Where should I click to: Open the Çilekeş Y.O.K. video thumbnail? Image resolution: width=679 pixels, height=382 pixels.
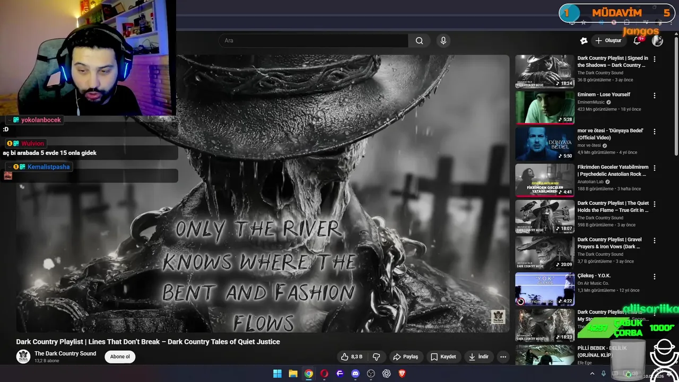pyautogui.click(x=545, y=289)
